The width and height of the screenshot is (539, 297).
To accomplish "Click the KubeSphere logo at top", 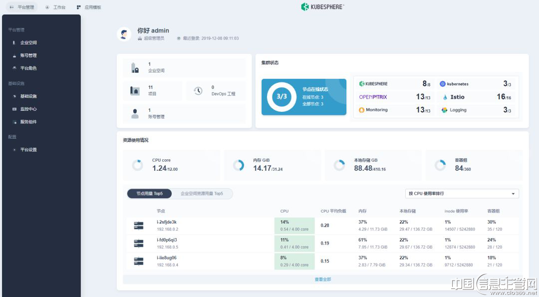I will pyautogui.click(x=322, y=7).
